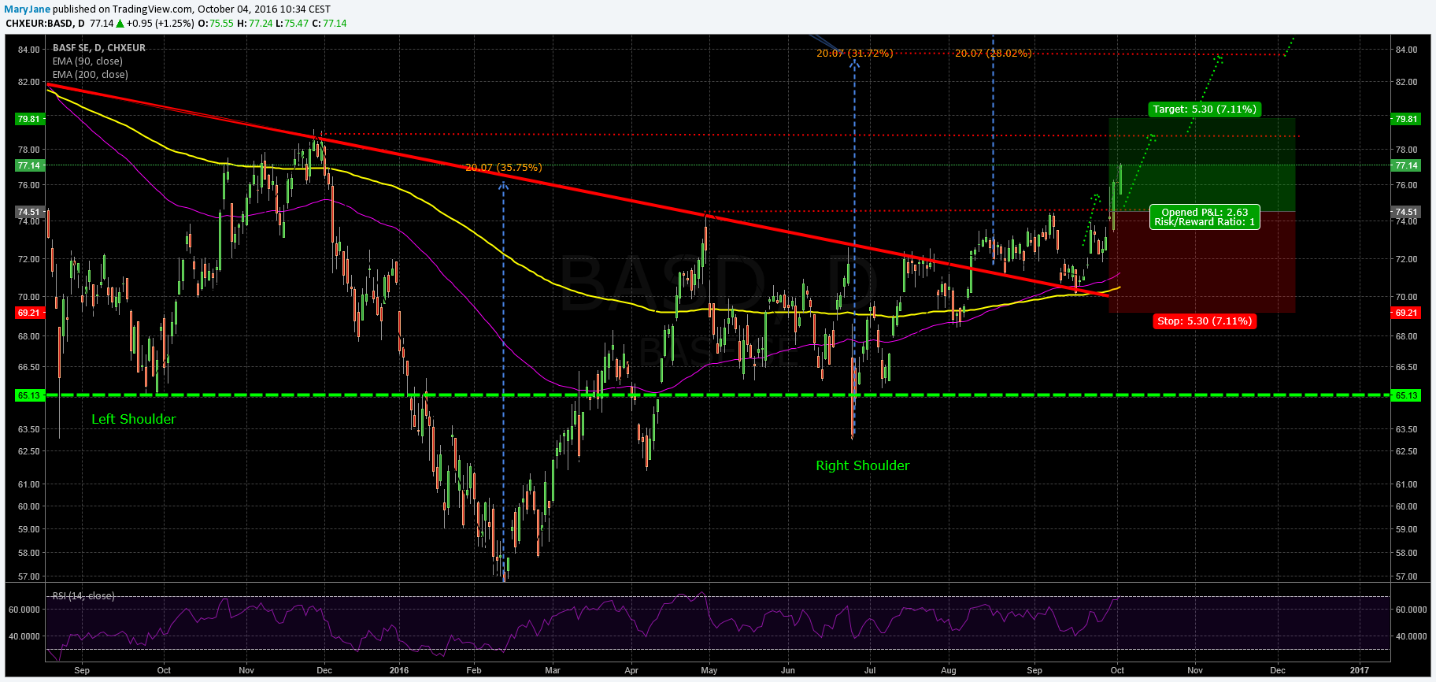Image resolution: width=1436 pixels, height=682 pixels.
Task: Click the 2016 label on time axis
Action: click(x=399, y=671)
